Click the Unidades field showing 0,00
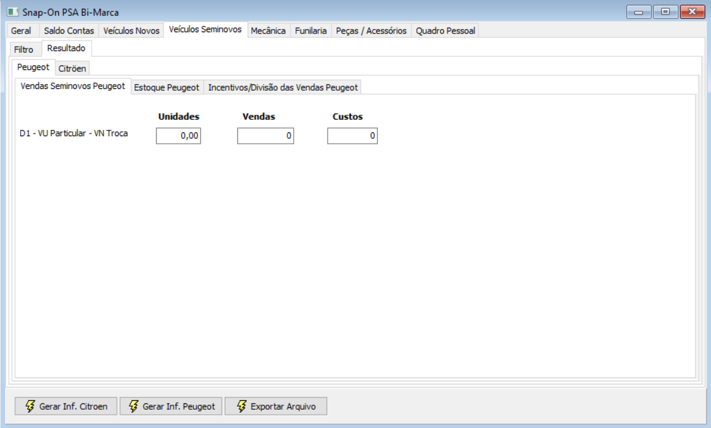The height and width of the screenshot is (428, 711). point(178,136)
